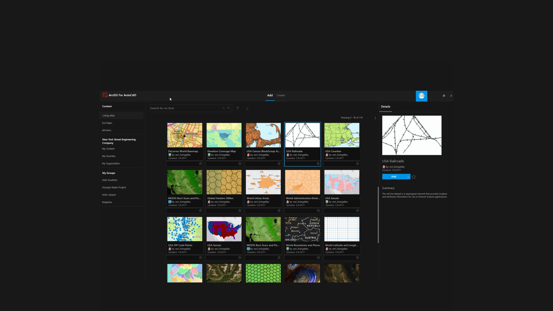Favorite the DeLorme World Basemap star
Image resolution: width=553 pixels, height=311 pixels.
[200, 164]
